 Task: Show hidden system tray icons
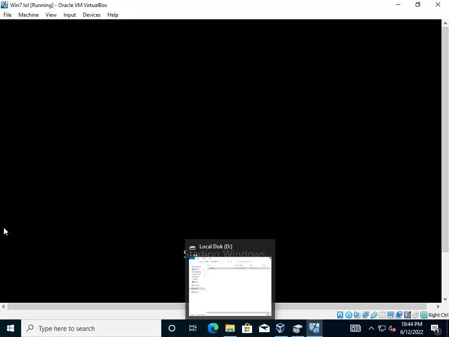(371, 328)
